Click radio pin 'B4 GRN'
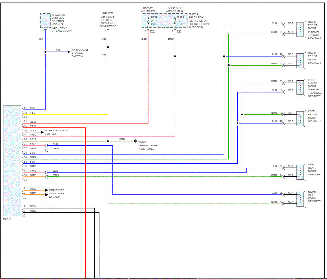The image size is (327, 279). coord(30,157)
